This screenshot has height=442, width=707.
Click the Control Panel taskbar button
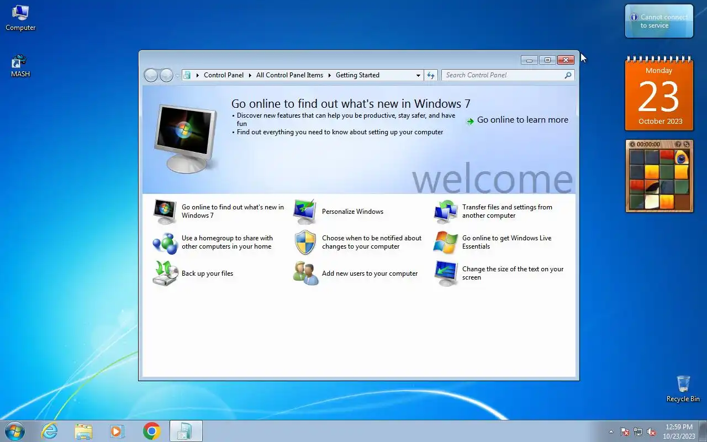186,431
